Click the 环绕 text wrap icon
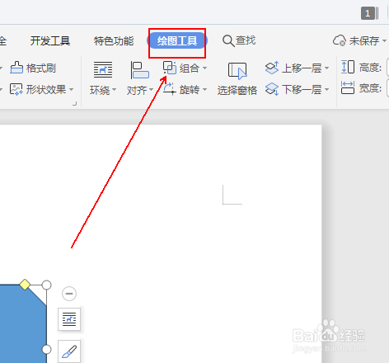Image resolution: width=389 pixels, height=363 pixels. 103,70
